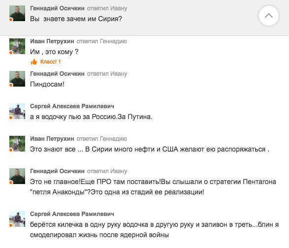Click the 'Класс! 1' thumbs-up like

45,62
